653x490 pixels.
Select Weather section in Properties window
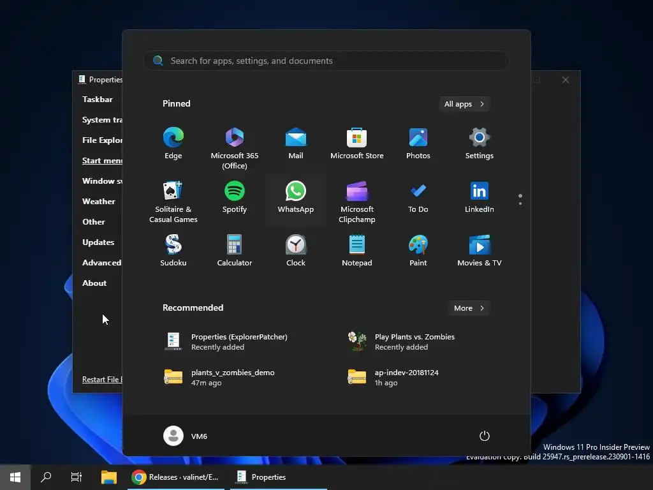coord(99,201)
